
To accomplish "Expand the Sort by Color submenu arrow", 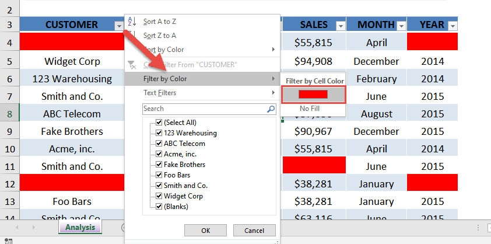I will coord(273,50).
